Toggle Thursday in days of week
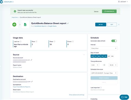The image size is (131, 100). pyautogui.click(x=102, y=56)
